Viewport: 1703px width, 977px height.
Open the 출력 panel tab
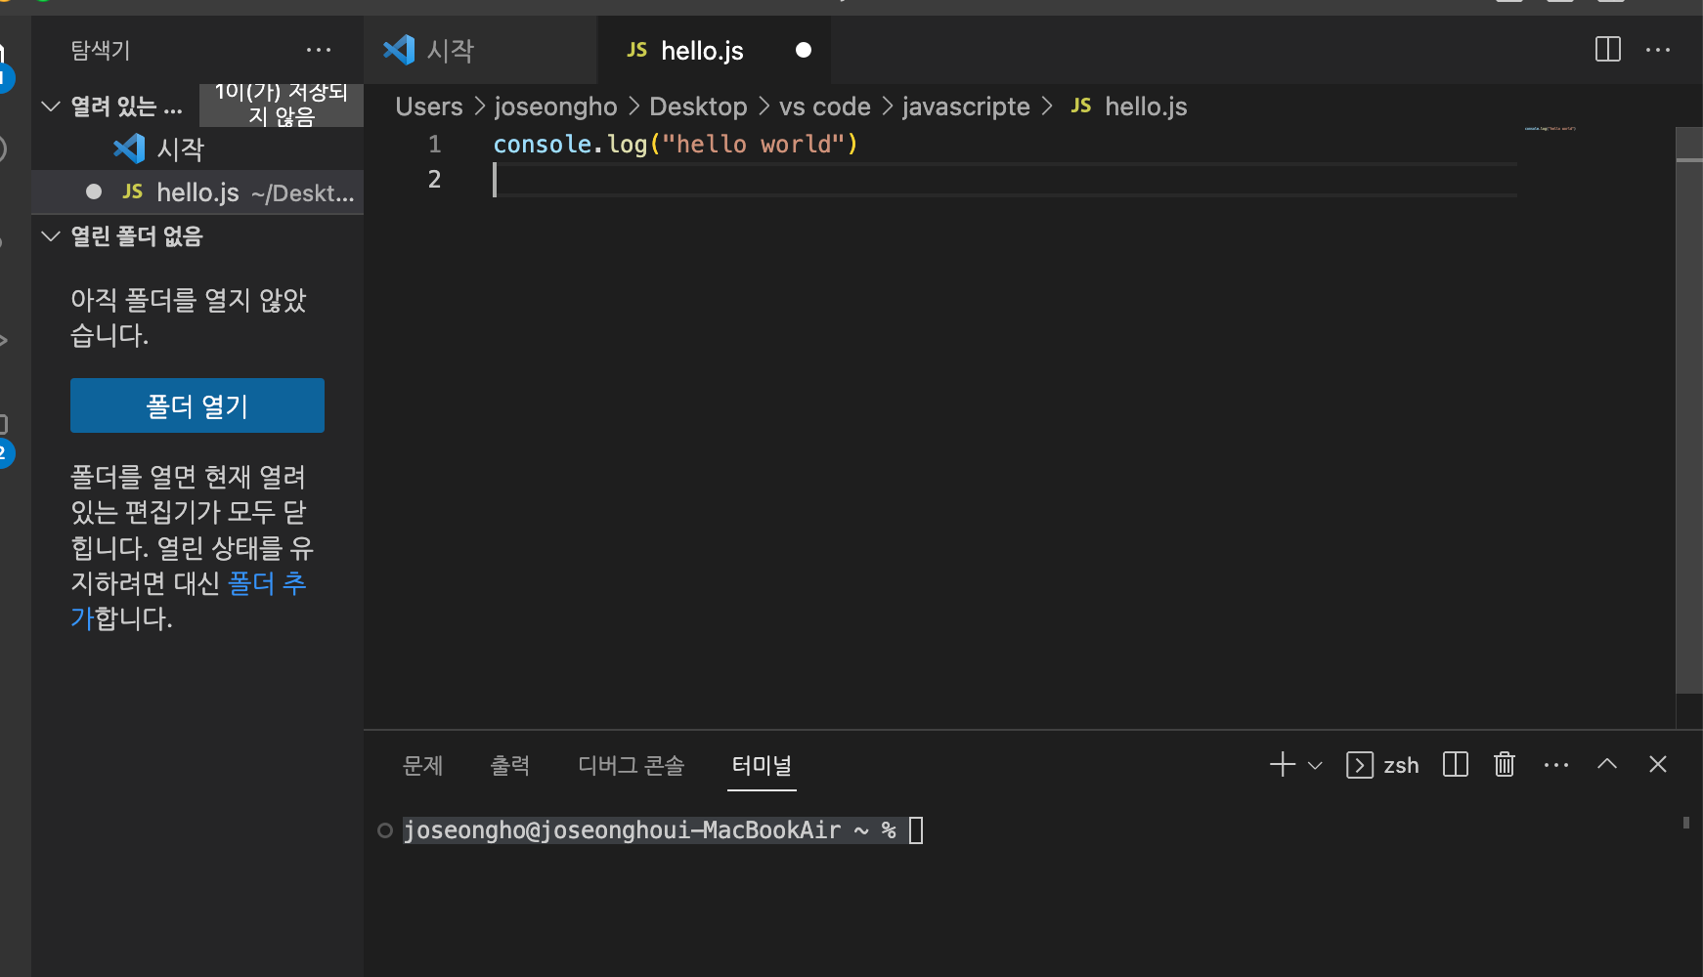(x=510, y=765)
